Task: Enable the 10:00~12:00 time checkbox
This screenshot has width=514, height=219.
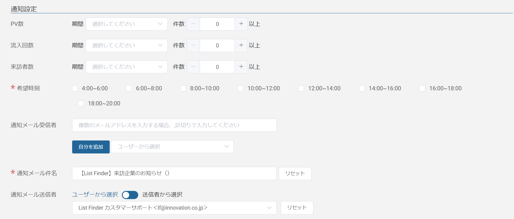Action: [x=241, y=89]
